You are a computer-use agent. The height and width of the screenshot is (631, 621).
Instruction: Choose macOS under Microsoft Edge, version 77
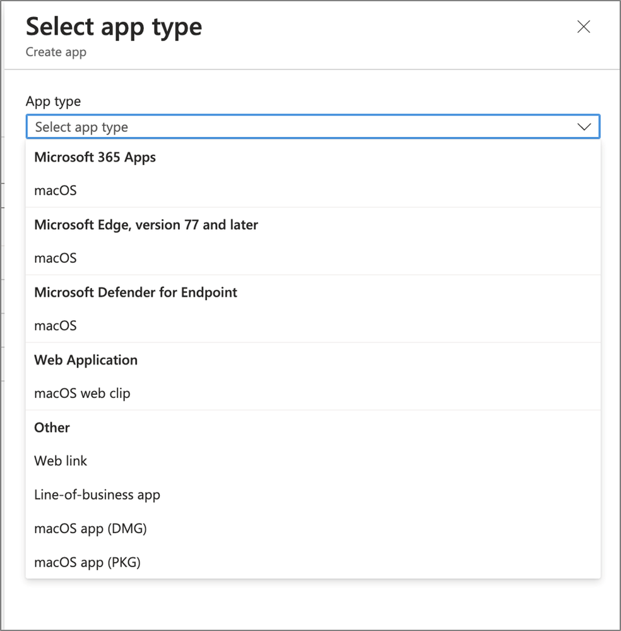pos(56,258)
